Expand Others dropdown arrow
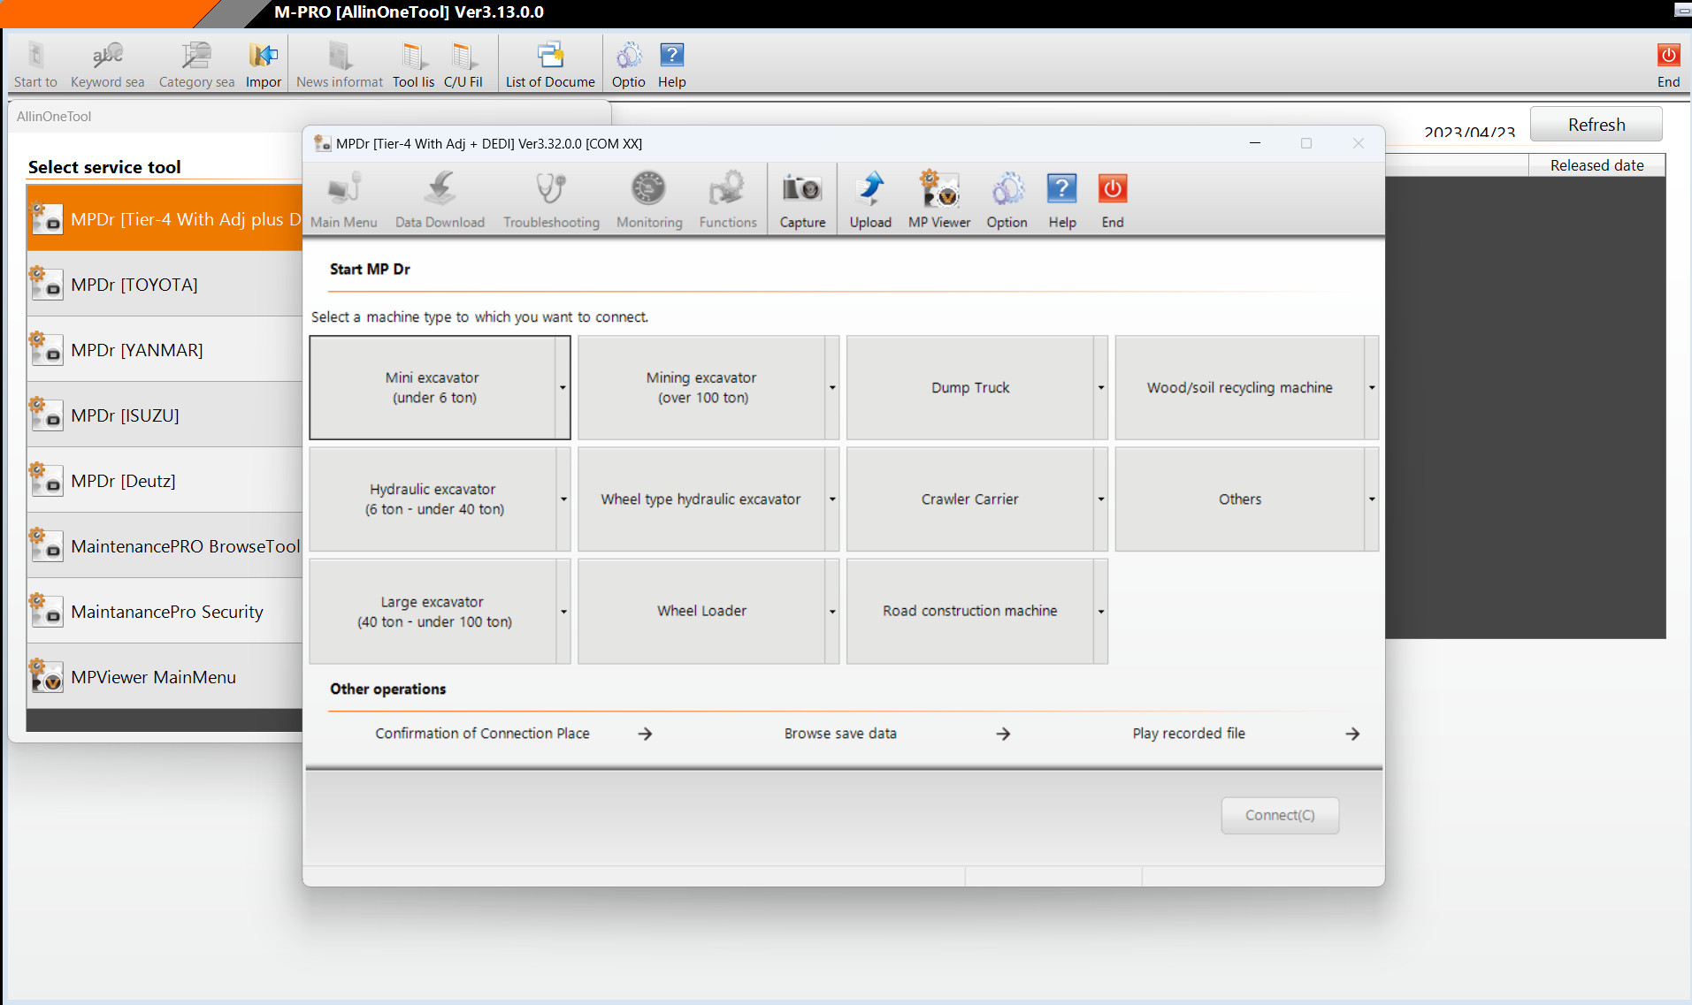This screenshot has height=1005, width=1692. click(x=1371, y=499)
